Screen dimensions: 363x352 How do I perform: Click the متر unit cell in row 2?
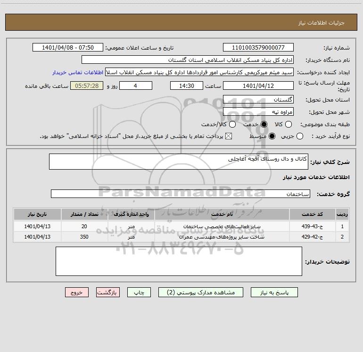(x=131, y=237)
